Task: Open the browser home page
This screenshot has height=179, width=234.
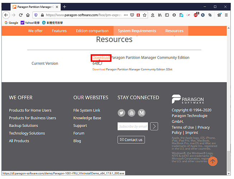Action: pos(28,15)
